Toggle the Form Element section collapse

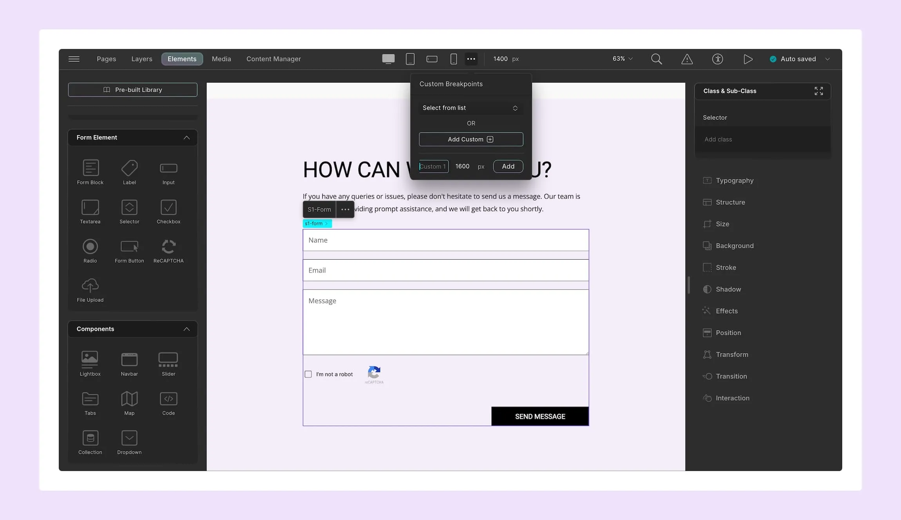(186, 137)
